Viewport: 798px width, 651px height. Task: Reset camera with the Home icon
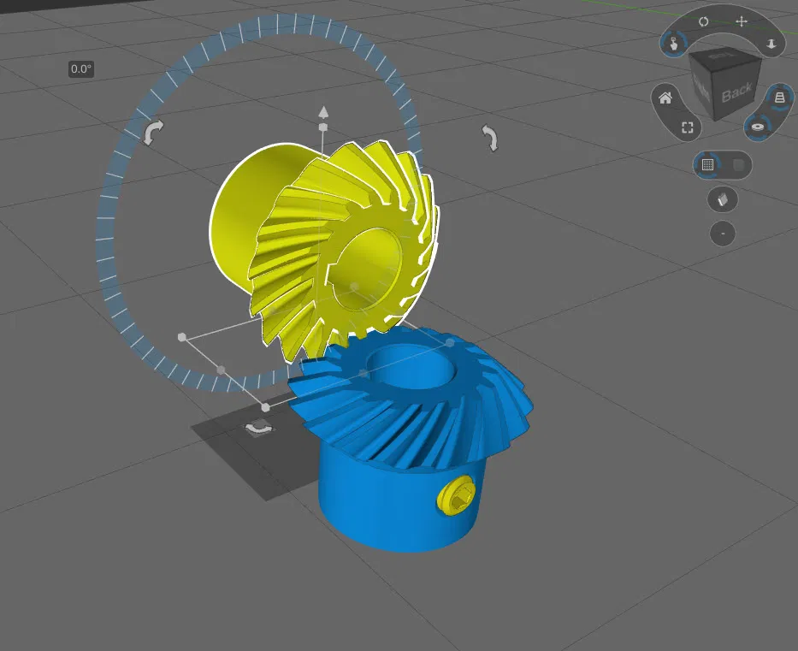point(665,98)
